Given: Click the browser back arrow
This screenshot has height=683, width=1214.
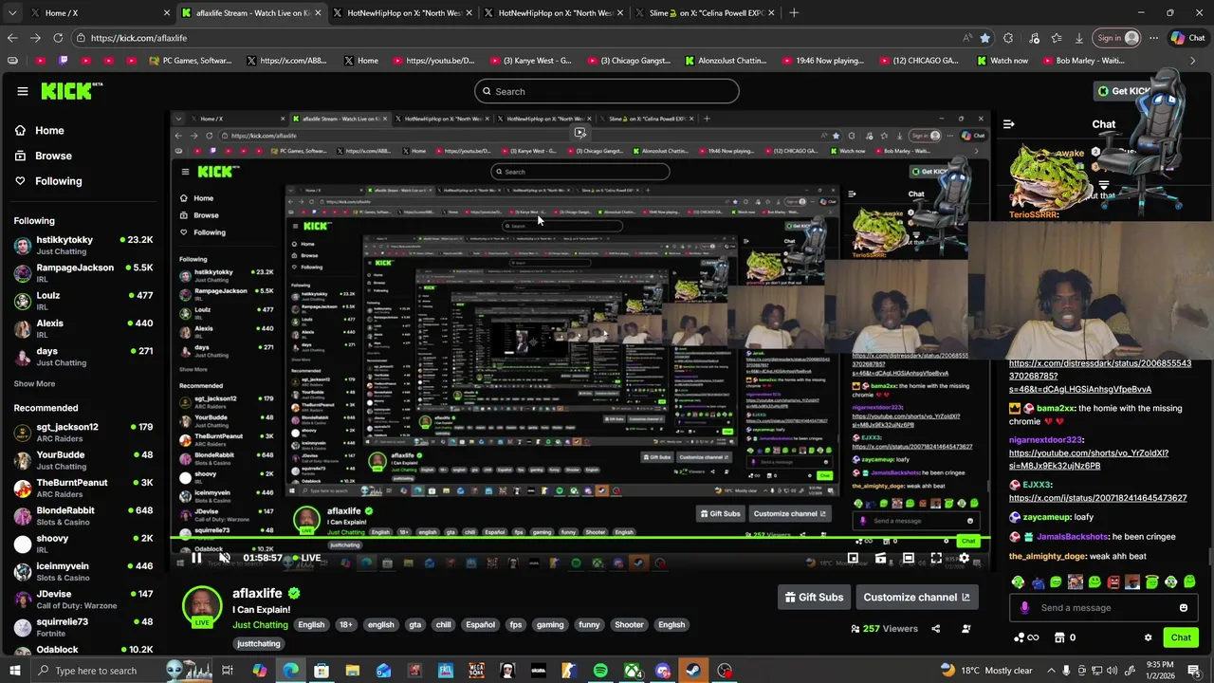Looking at the screenshot, I should point(12,38).
